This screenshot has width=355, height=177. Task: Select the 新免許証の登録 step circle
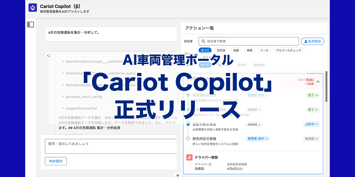coord(188,138)
